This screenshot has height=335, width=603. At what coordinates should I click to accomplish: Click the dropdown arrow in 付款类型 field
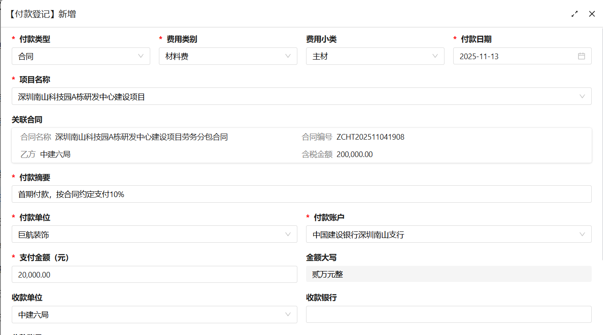click(x=141, y=56)
